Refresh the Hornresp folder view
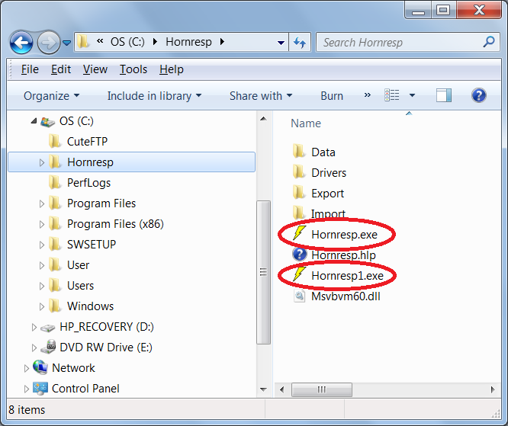This screenshot has height=426, width=508. click(300, 42)
